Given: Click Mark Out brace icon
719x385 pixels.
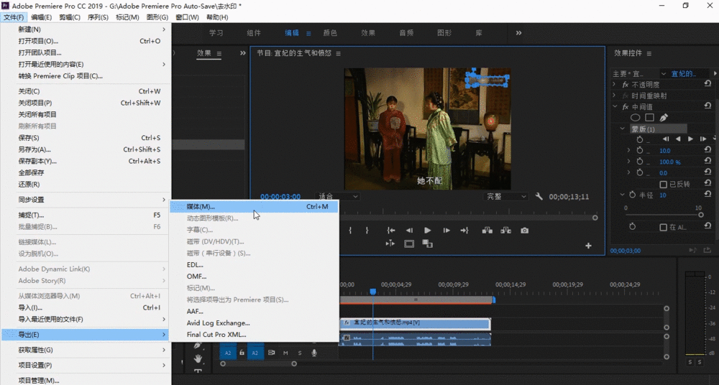Looking at the screenshot, I should (367, 231).
